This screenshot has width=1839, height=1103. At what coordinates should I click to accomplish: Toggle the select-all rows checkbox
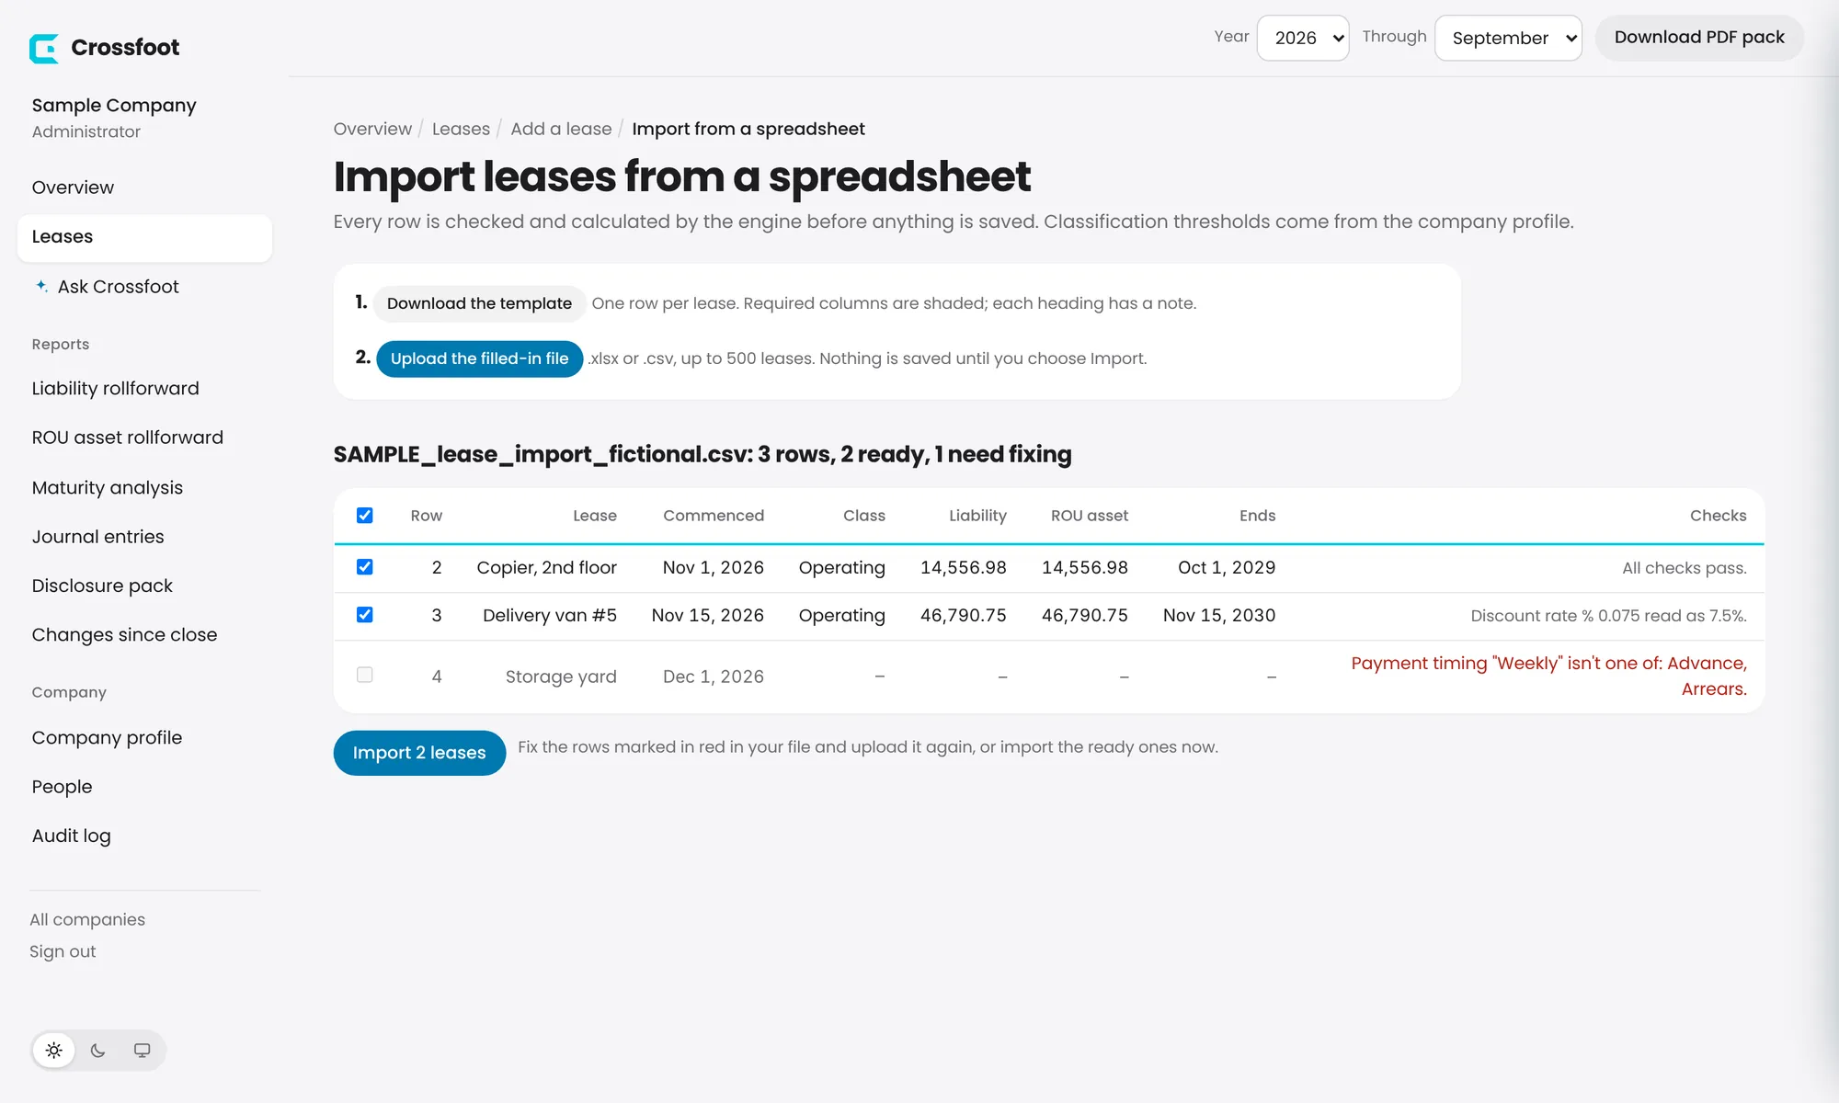coord(365,516)
